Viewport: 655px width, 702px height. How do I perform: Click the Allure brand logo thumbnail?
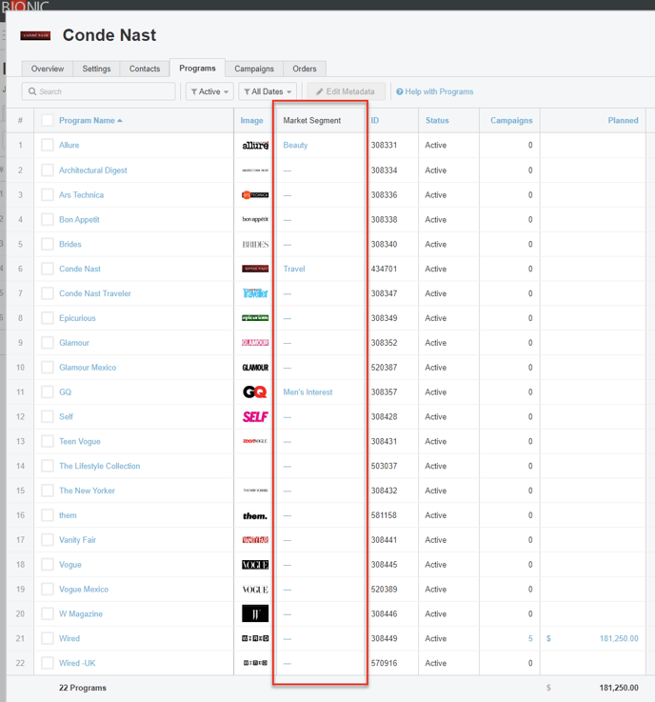tap(255, 146)
